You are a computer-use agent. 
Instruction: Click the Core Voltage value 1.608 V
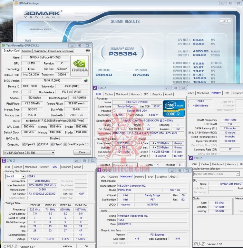point(153,115)
